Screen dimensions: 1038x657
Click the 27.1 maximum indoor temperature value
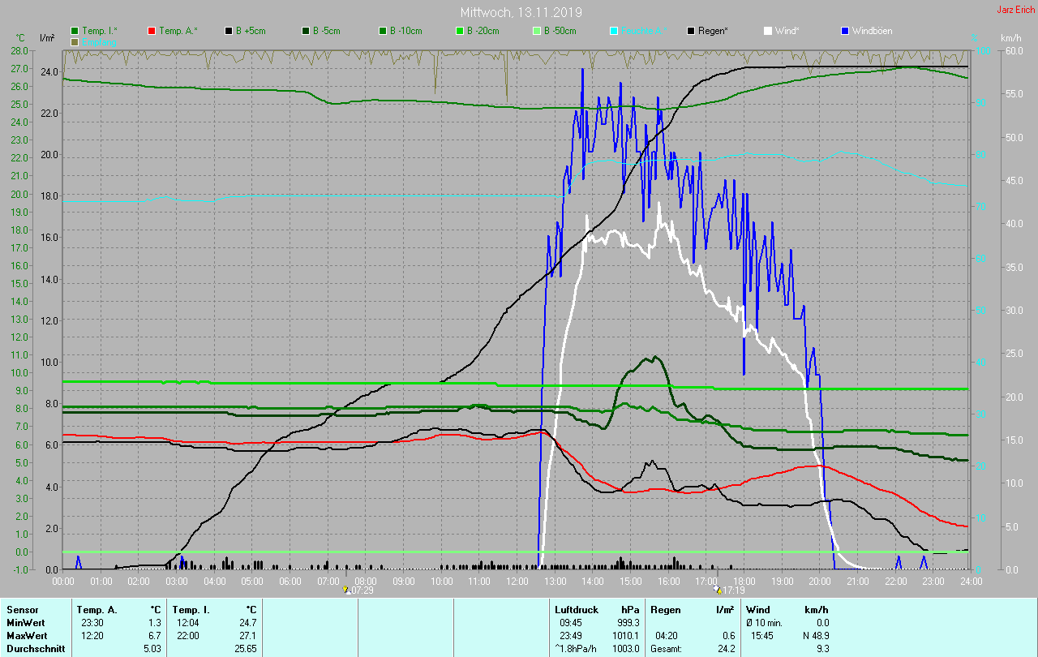(248, 635)
